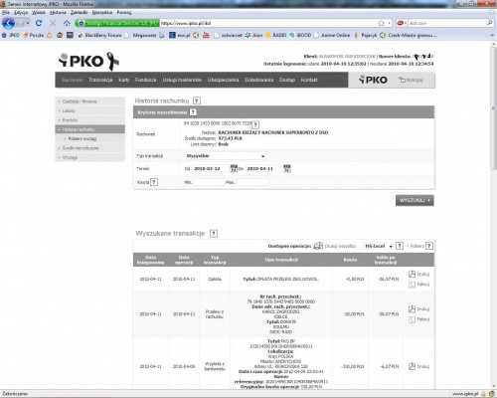
Task: Select the Usługi maklerskie navigation tab
Action: [182, 80]
